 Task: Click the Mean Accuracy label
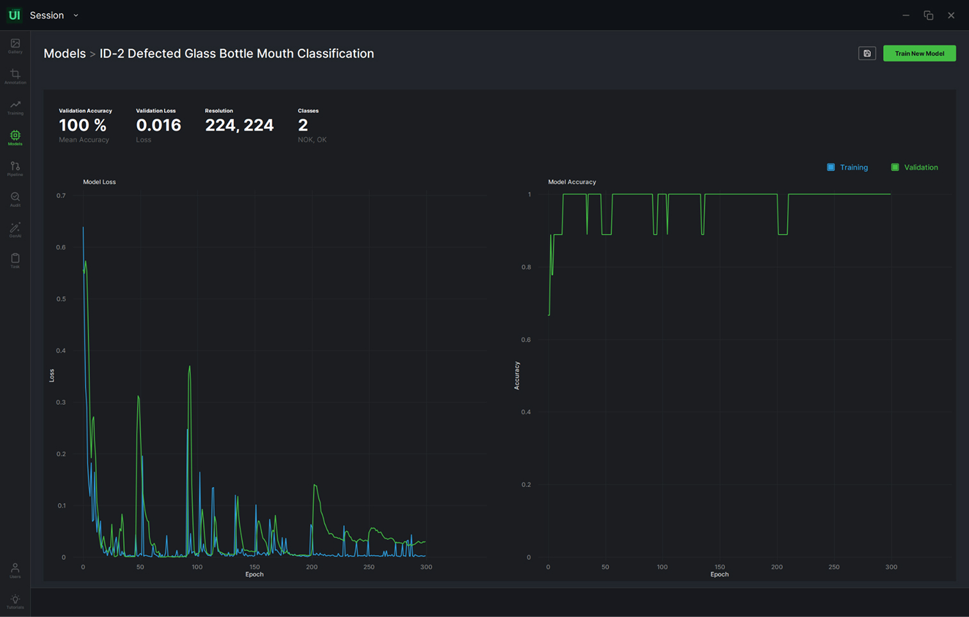click(84, 140)
